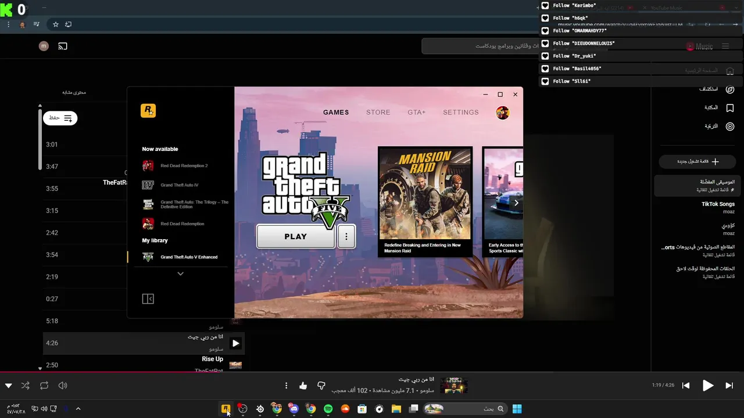Dislike the current song with thumbs down
The image size is (744, 418).
tap(321, 385)
